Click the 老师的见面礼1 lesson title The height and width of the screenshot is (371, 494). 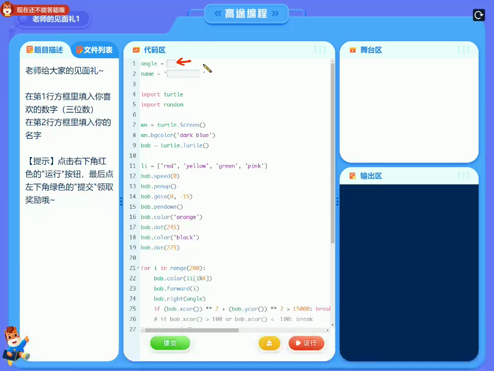coord(56,19)
